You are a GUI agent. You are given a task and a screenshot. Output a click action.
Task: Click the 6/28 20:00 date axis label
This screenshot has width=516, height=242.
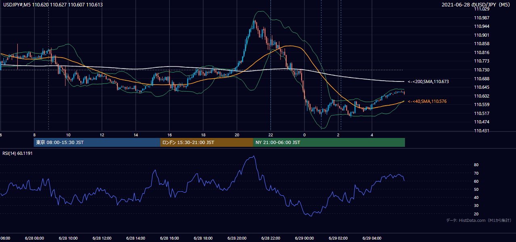[x=237, y=238]
